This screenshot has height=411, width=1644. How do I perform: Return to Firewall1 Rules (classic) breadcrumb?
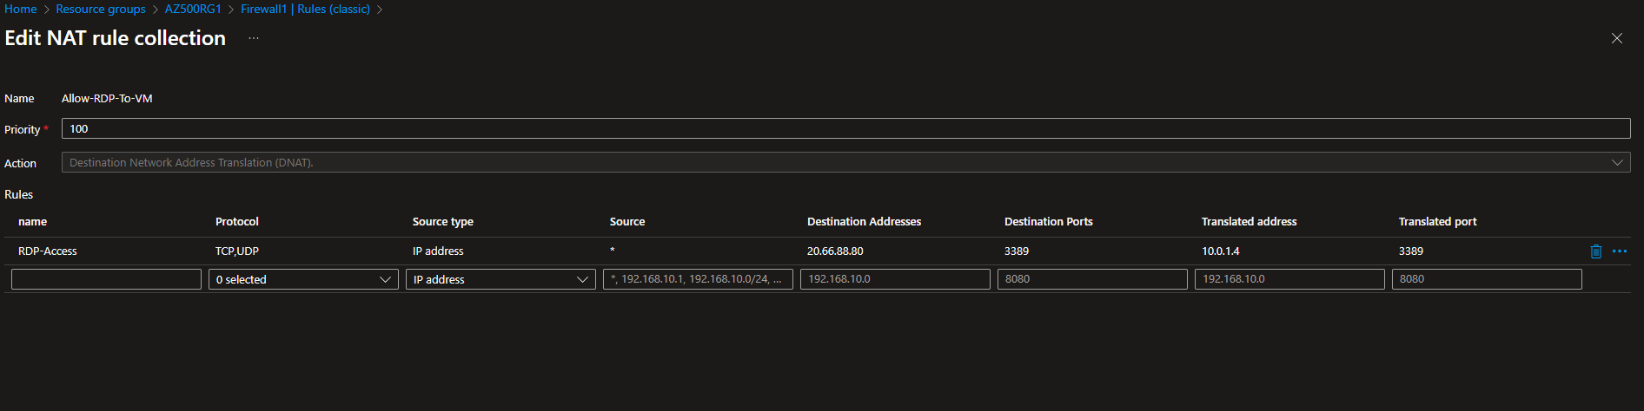point(305,9)
